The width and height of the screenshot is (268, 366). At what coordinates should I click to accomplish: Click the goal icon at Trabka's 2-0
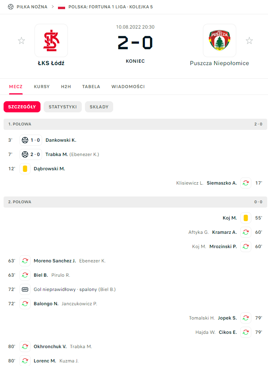coord(25,154)
